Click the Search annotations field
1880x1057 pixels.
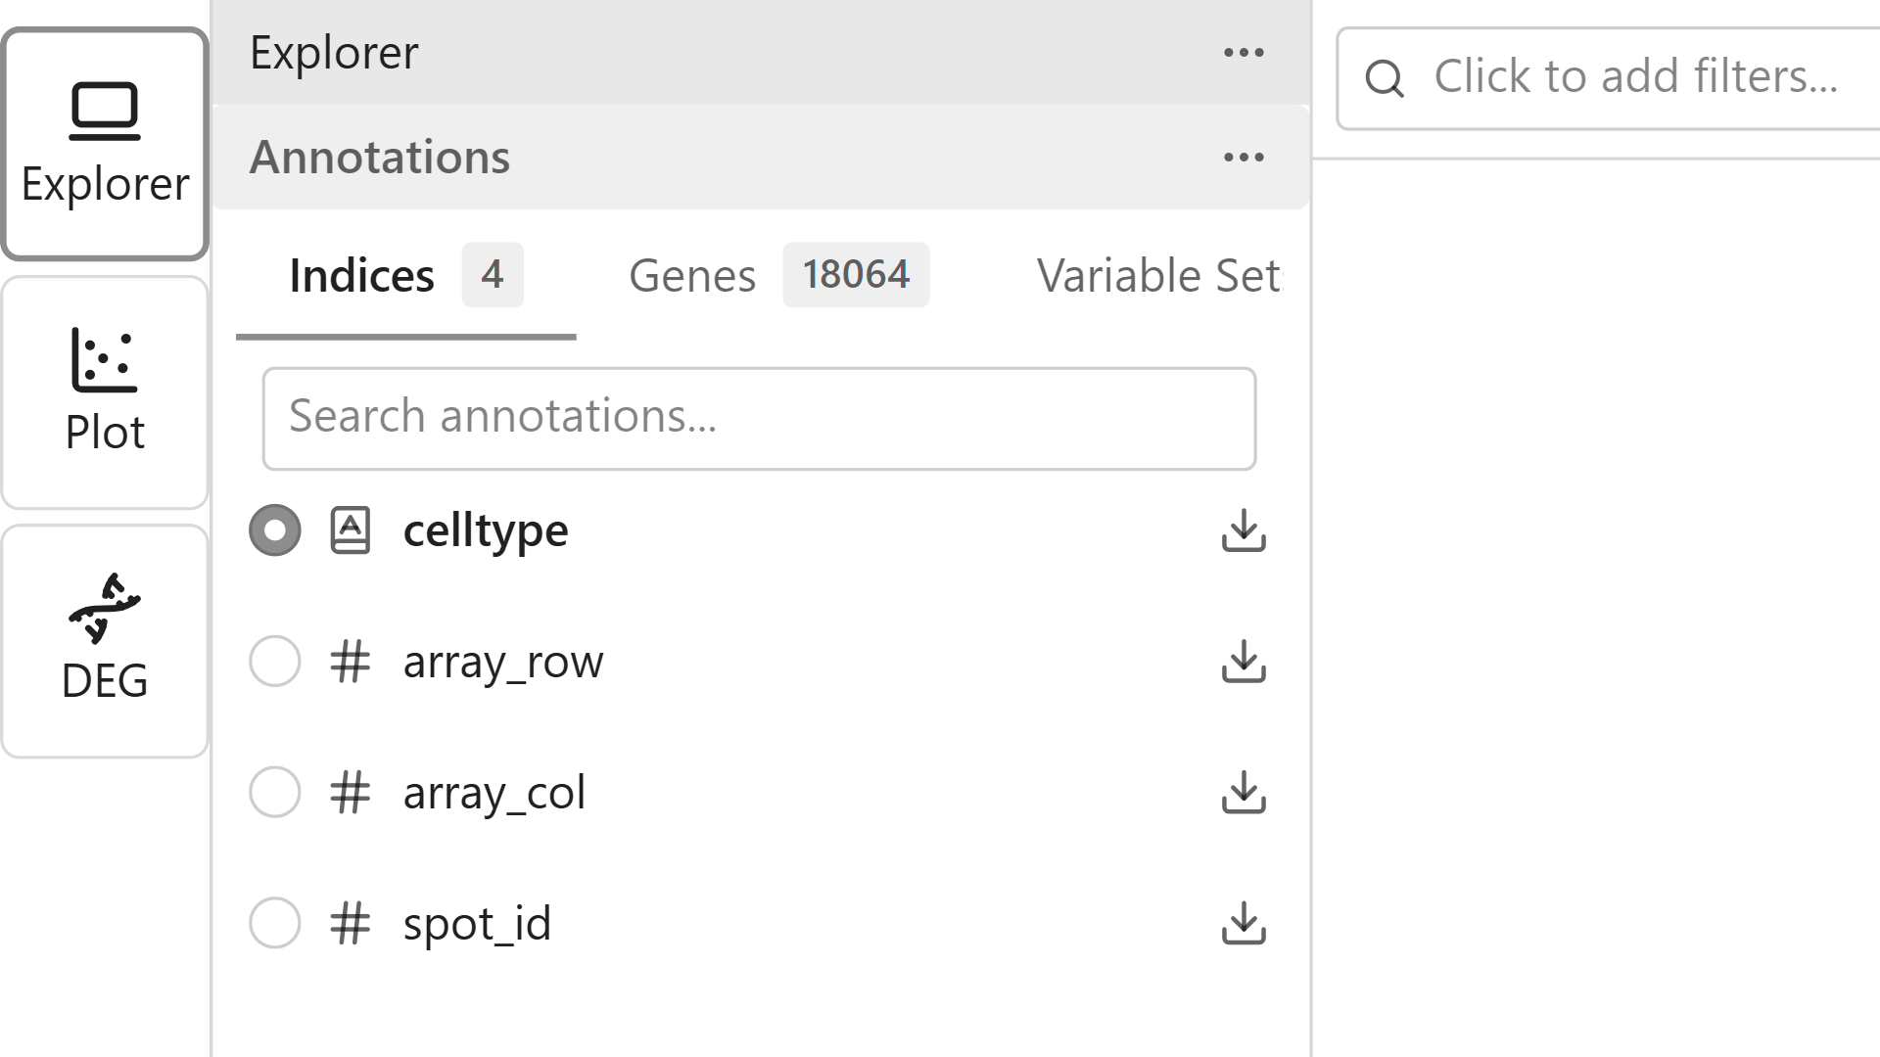tap(759, 418)
